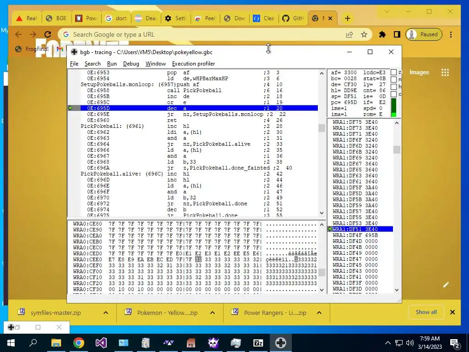Close the active Chrome tab
Screen dimensions: 469x352
pos(330,18)
